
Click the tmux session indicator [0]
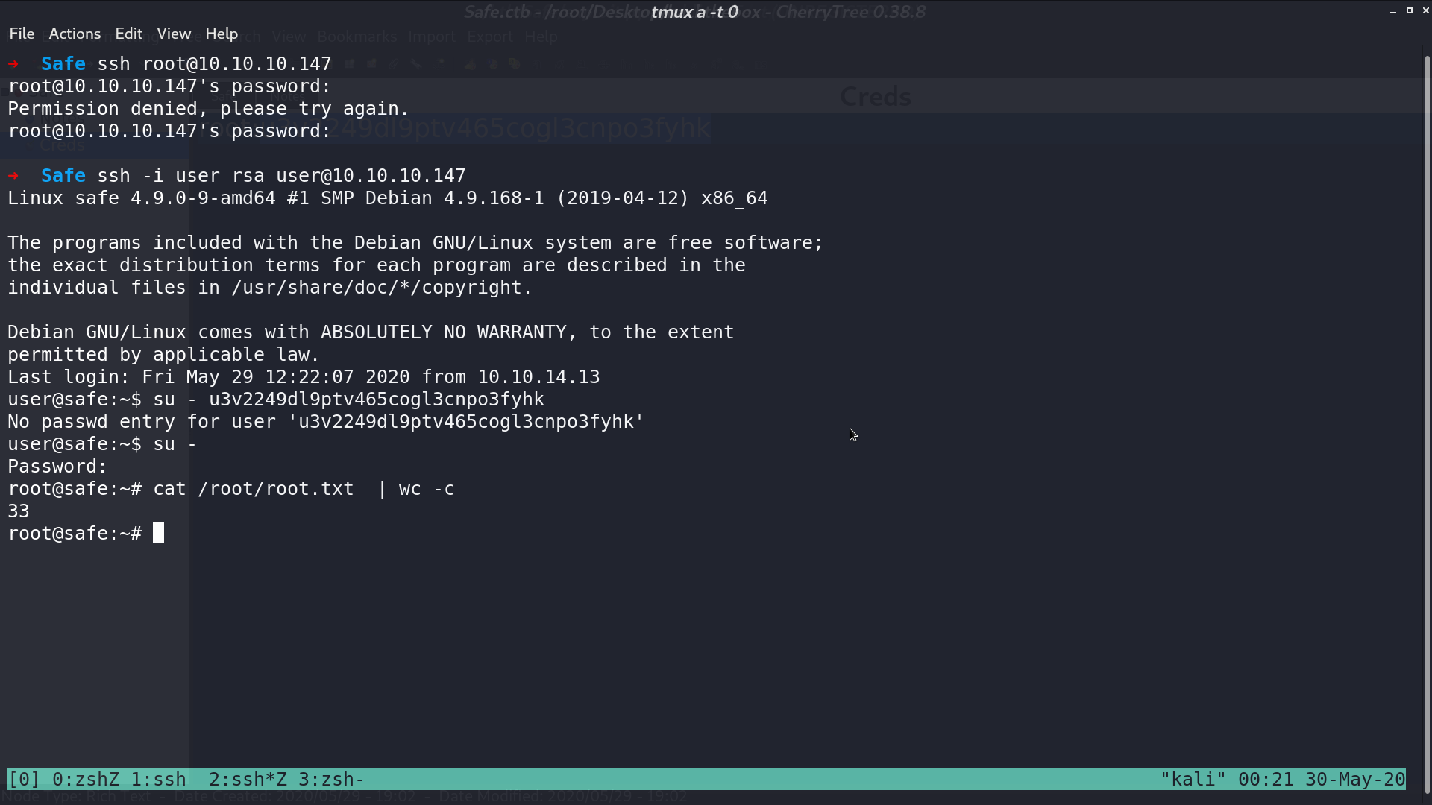point(24,780)
